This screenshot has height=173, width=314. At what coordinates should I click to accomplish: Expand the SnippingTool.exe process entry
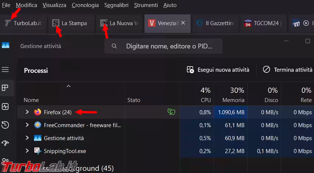click(27, 151)
